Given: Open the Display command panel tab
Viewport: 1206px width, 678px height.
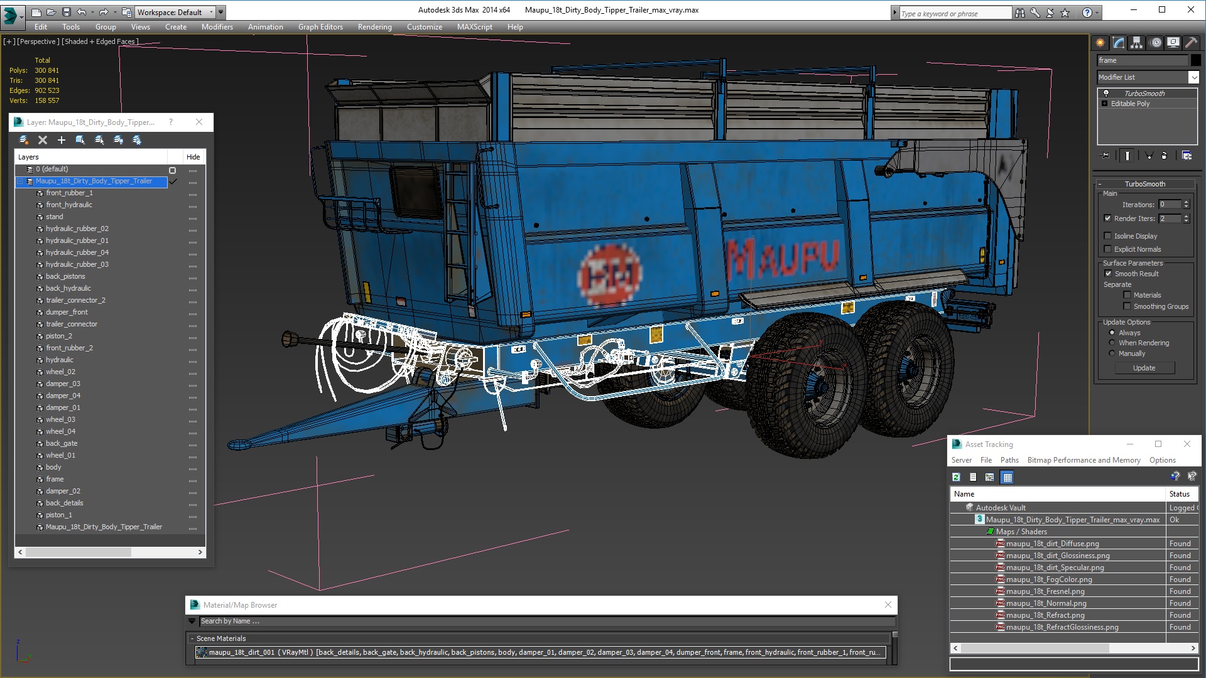Looking at the screenshot, I should (1173, 43).
